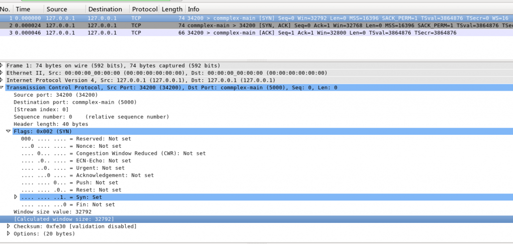Screen dimensions: 513x244
Task: Select packet 2 with [SYN, ACK]
Action: pyautogui.click(x=256, y=25)
